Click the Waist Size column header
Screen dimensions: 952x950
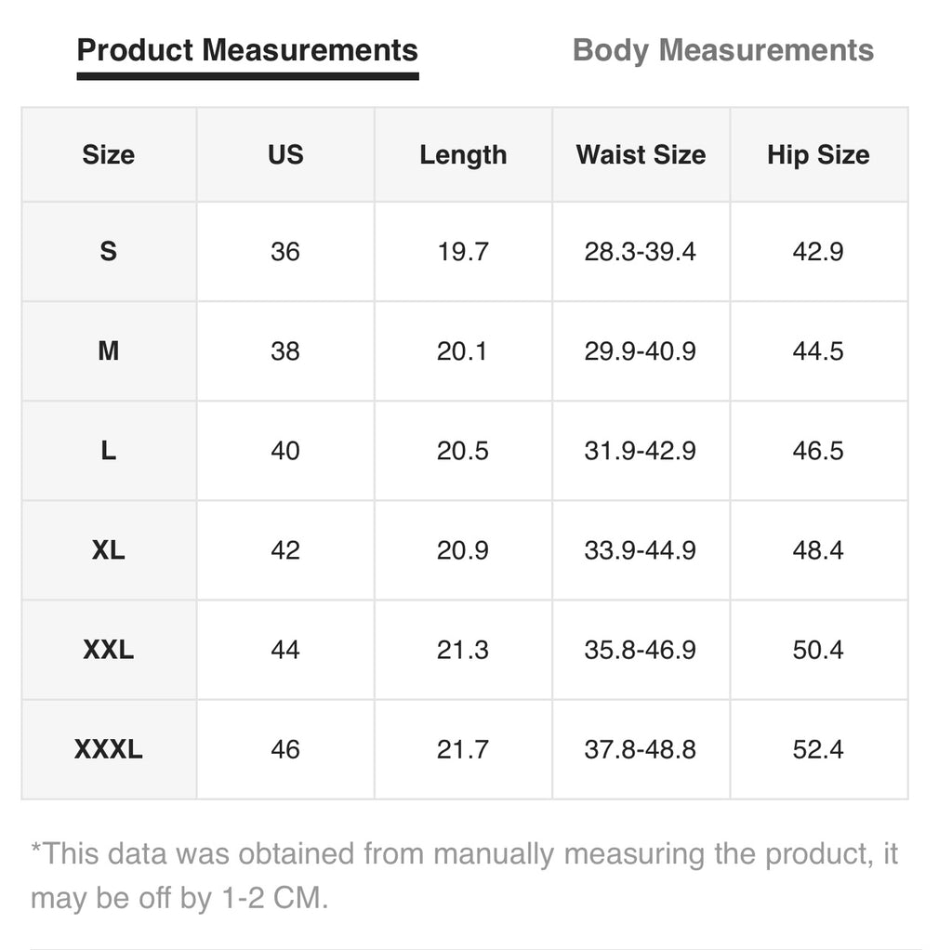pyautogui.click(x=641, y=154)
